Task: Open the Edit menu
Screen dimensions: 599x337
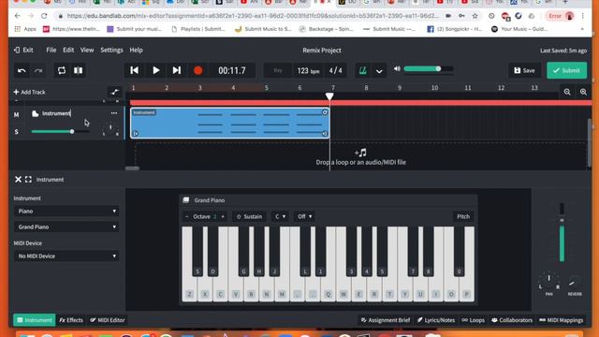Action: point(68,50)
